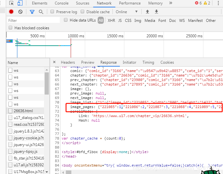Image resolution: width=223 pixels, height=174 pixels.
Task: Select the All filter type
Action: 101,21
